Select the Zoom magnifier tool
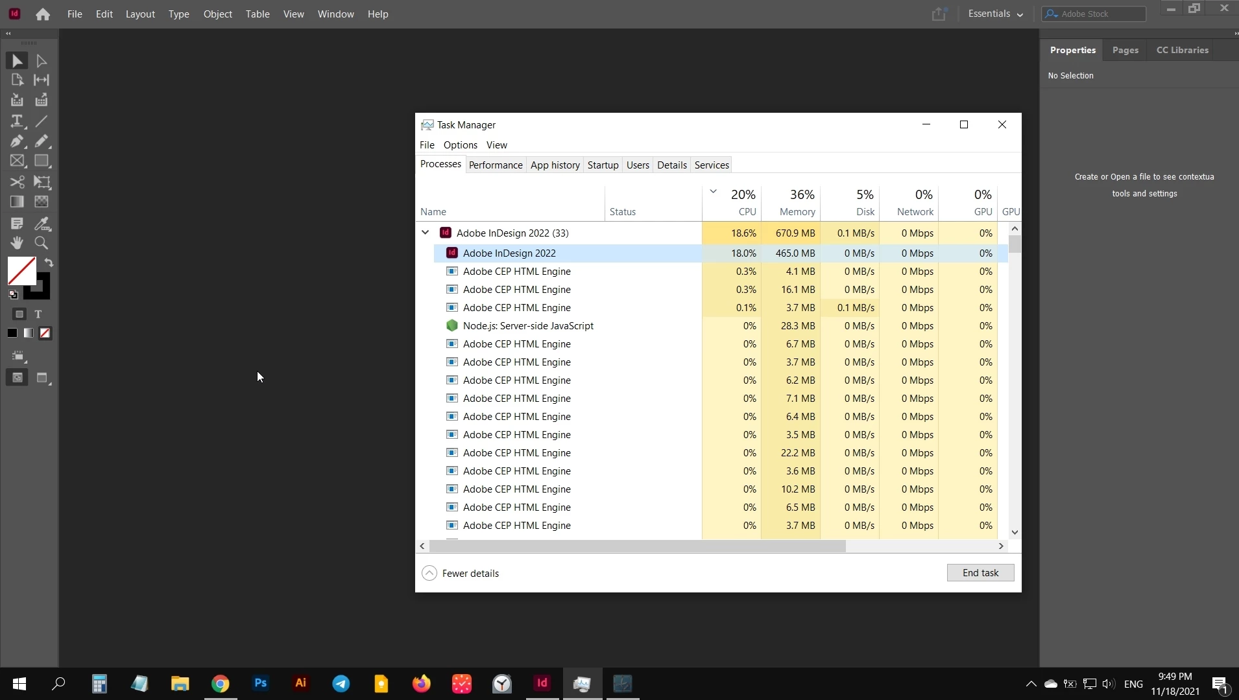This screenshot has width=1239, height=700. [x=42, y=243]
